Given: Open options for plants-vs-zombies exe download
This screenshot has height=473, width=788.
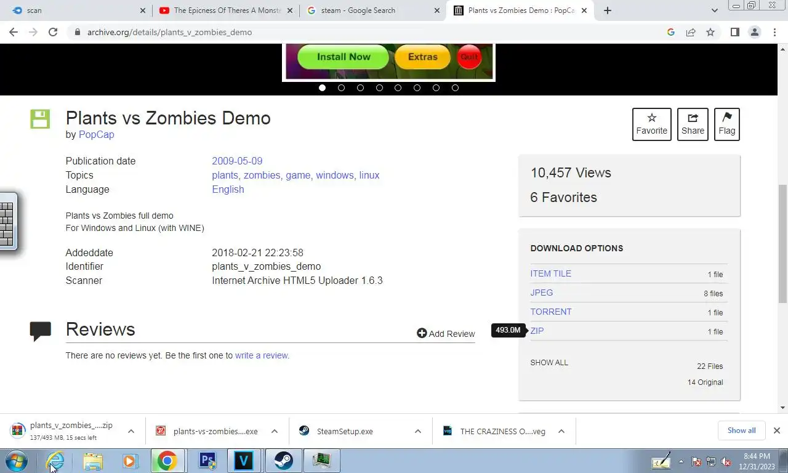Looking at the screenshot, I should coord(275,431).
